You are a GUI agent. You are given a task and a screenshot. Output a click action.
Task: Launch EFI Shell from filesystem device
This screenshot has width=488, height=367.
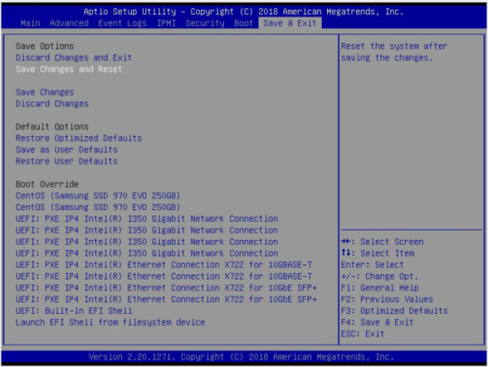click(x=110, y=322)
